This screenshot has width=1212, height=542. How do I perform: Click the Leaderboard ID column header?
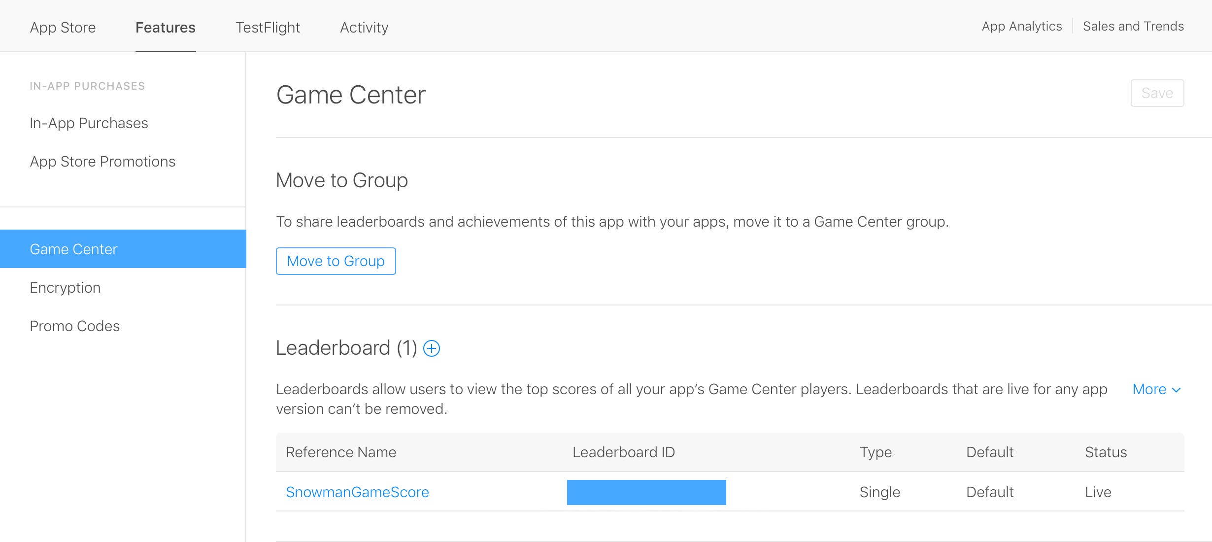tap(624, 452)
